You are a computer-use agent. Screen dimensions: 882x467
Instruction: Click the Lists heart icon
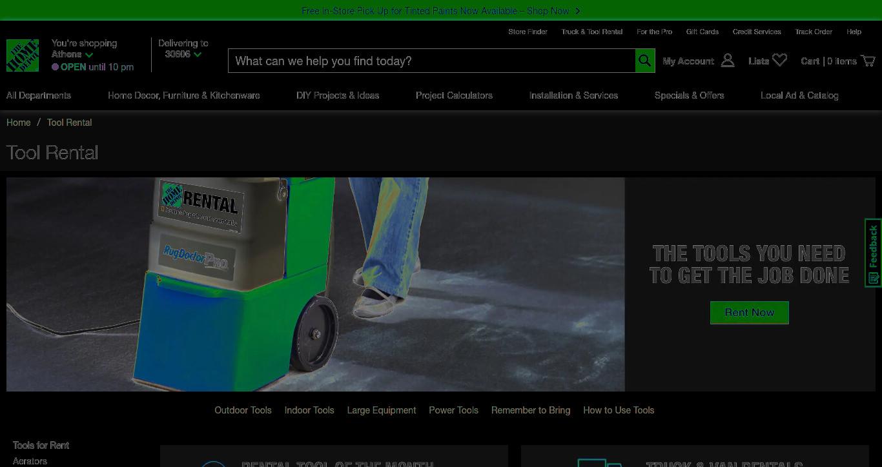tap(780, 61)
